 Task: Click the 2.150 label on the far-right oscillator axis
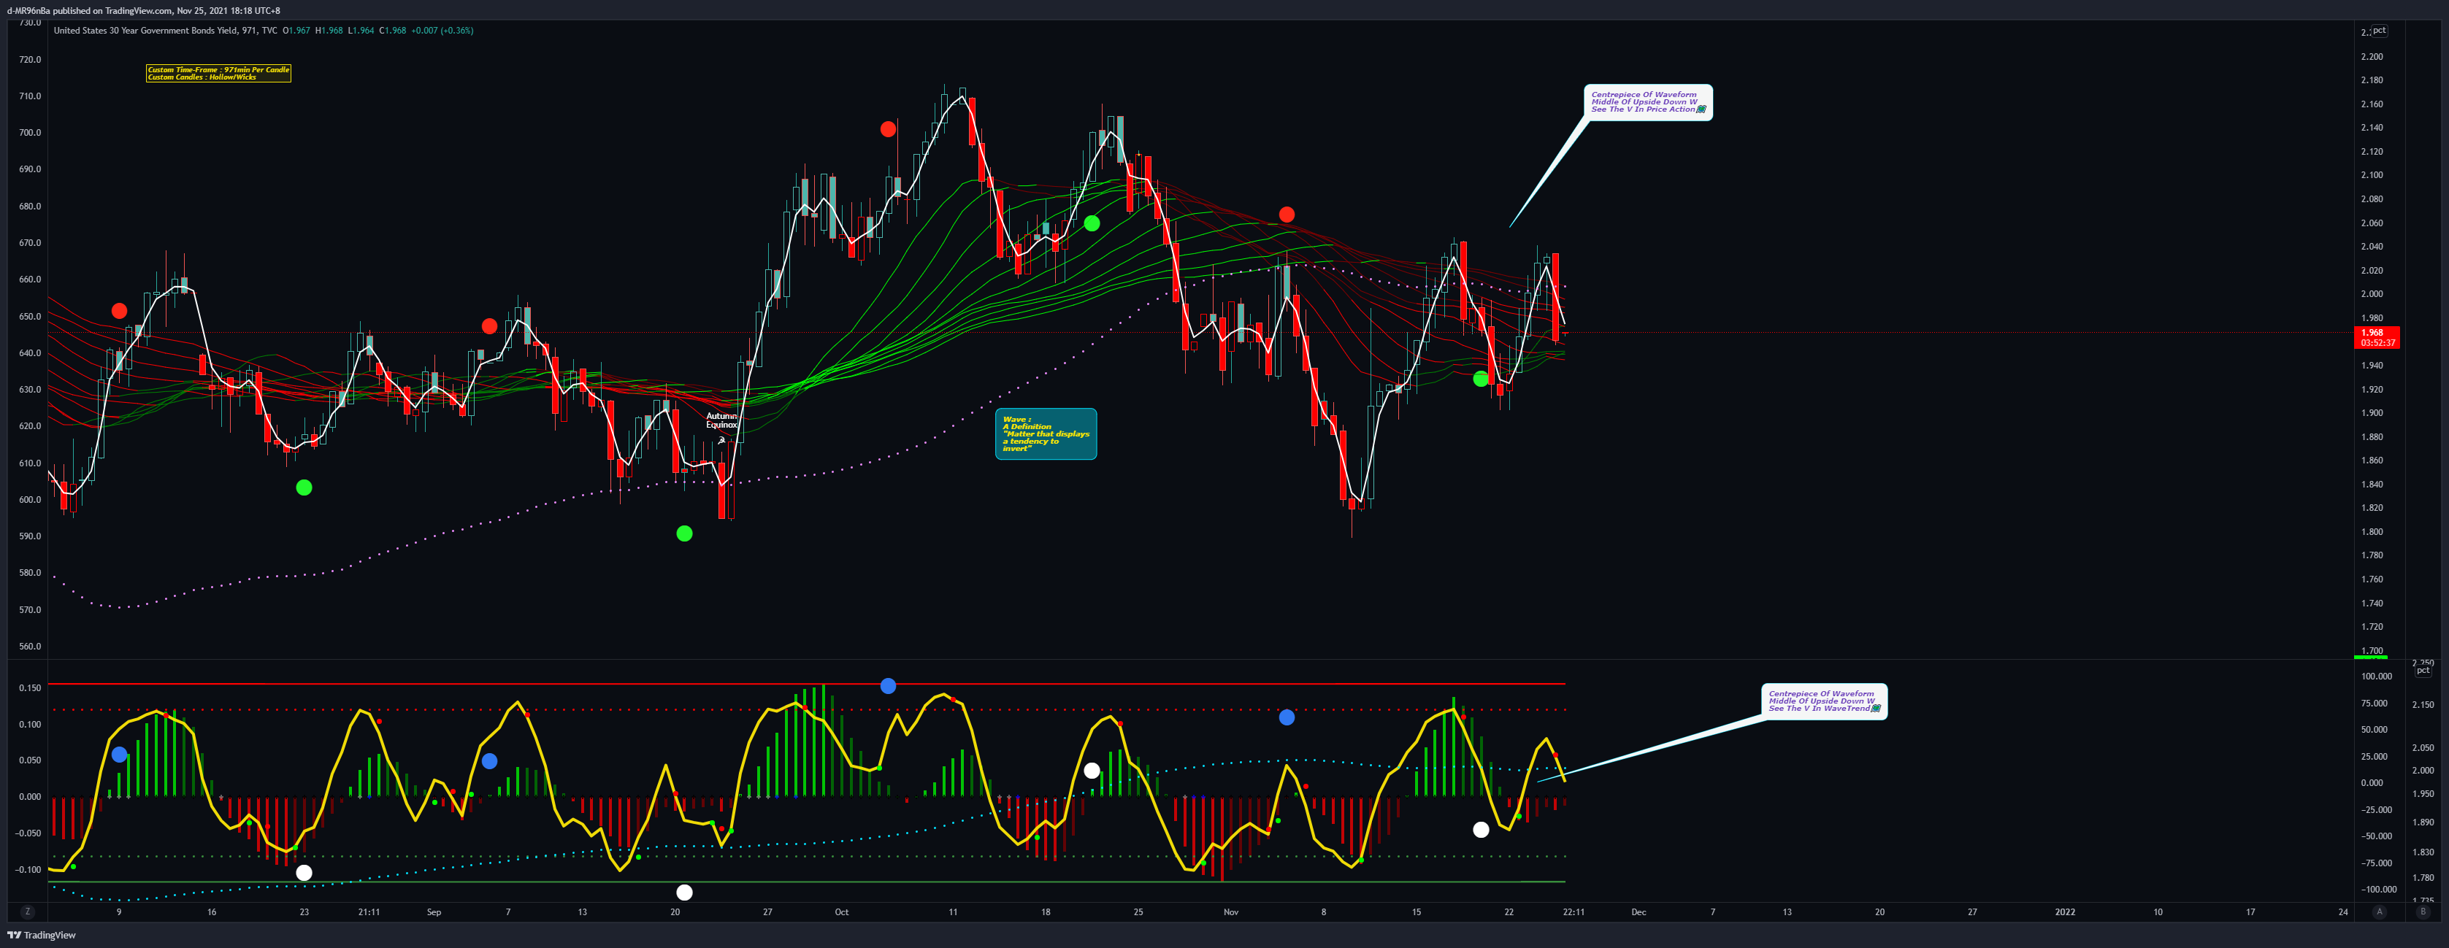tap(2423, 705)
